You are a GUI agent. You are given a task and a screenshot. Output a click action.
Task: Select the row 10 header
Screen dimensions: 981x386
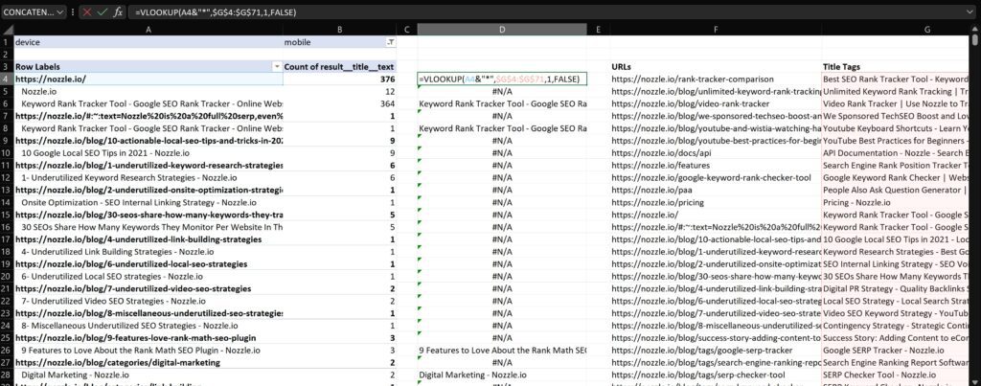pyautogui.click(x=7, y=152)
